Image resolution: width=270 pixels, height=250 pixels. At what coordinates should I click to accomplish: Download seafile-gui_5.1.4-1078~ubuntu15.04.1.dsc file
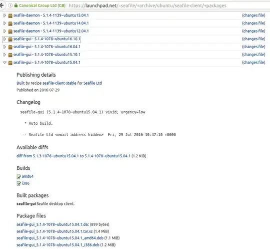52,224
